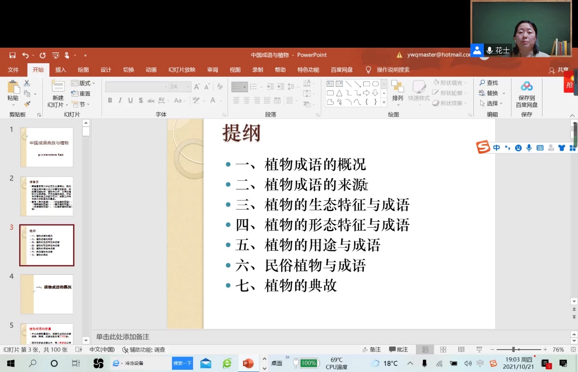The image size is (578, 372).
Task: Open the 插入 ribbon tab
Action: (61, 69)
